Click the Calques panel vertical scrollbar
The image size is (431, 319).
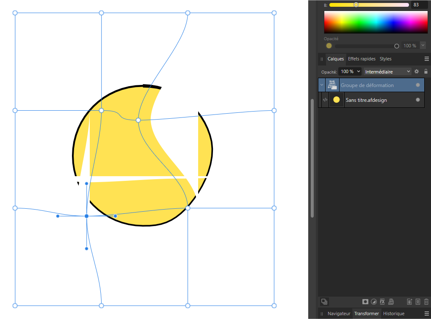pyautogui.click(x=312, y=158)
